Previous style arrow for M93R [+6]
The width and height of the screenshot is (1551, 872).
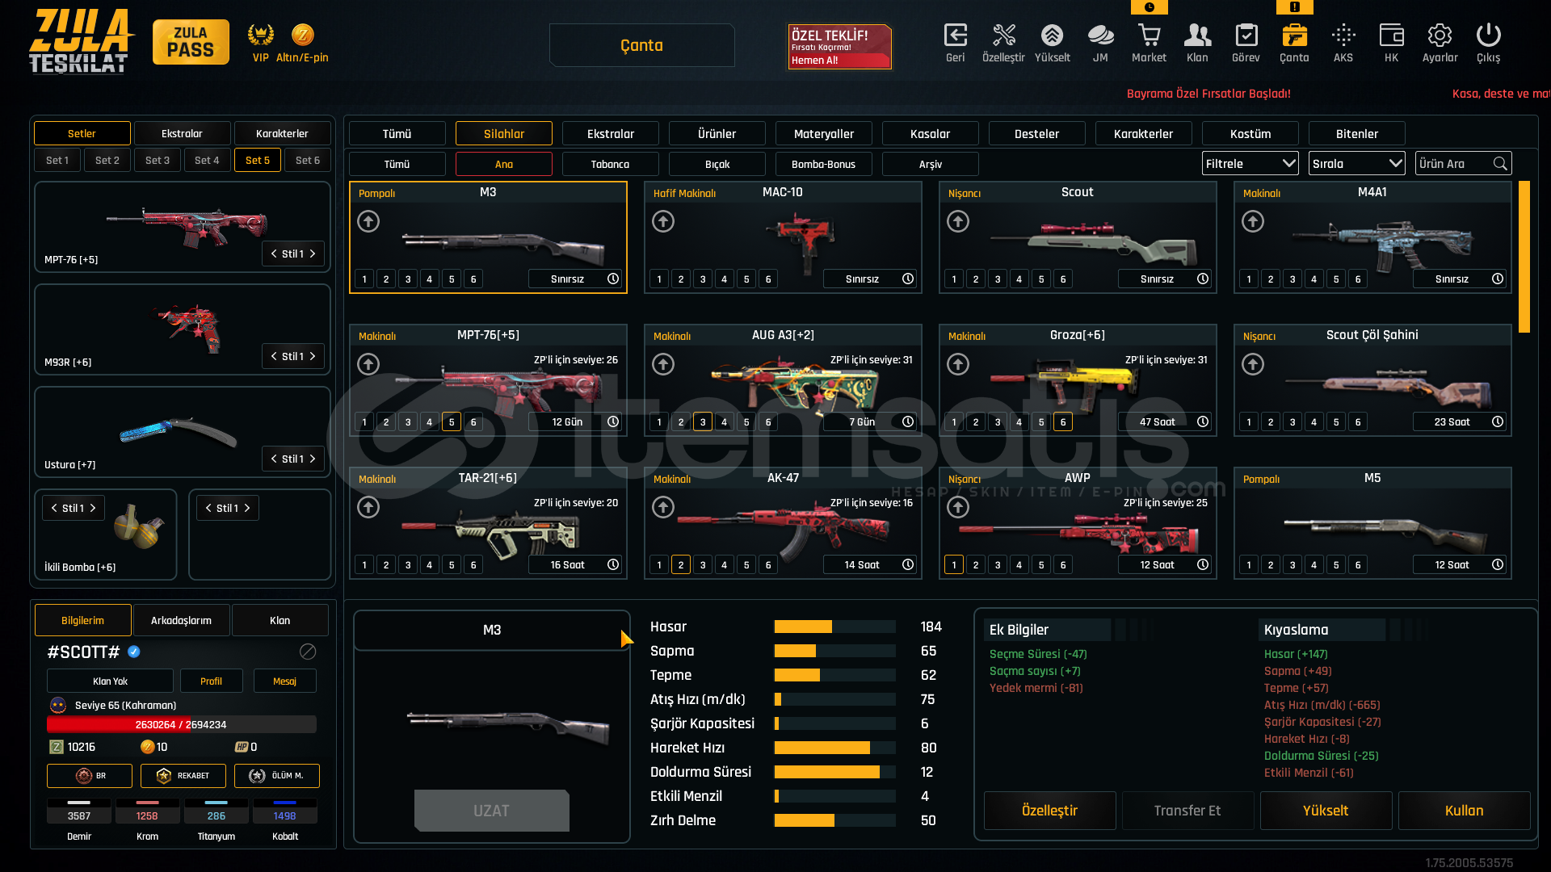274,356
